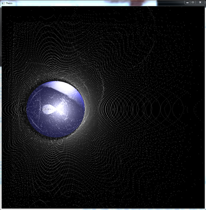Screen dimensions: 206x210
Task: Click the Thesis window title-bar icon
Action: tap(3, 3)
